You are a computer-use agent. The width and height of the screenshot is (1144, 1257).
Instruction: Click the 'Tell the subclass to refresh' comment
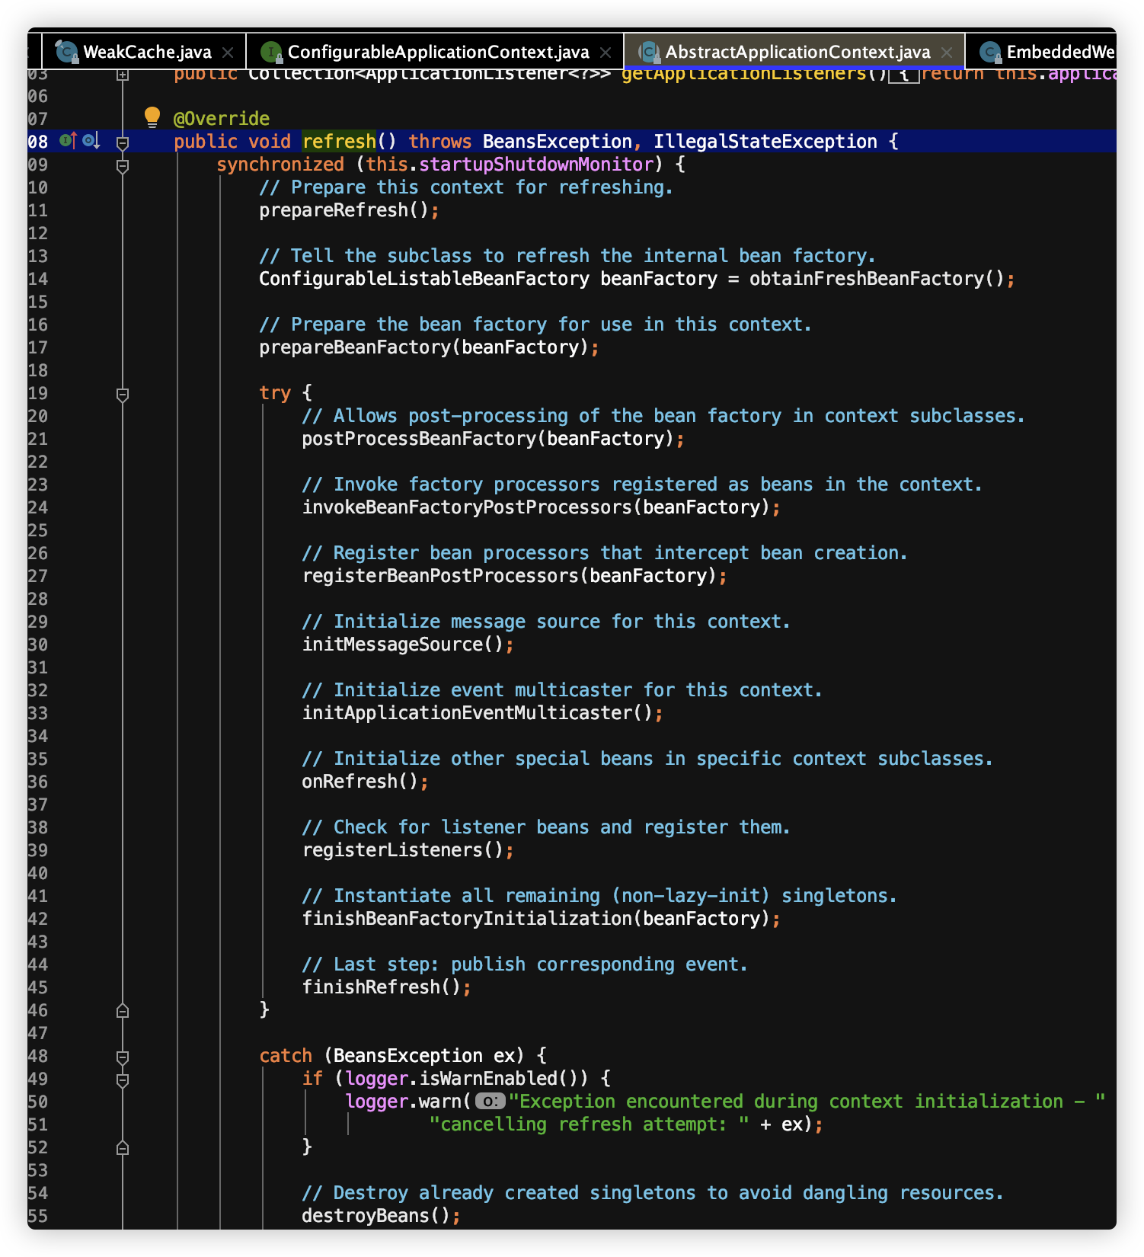[x=567, y=255]
